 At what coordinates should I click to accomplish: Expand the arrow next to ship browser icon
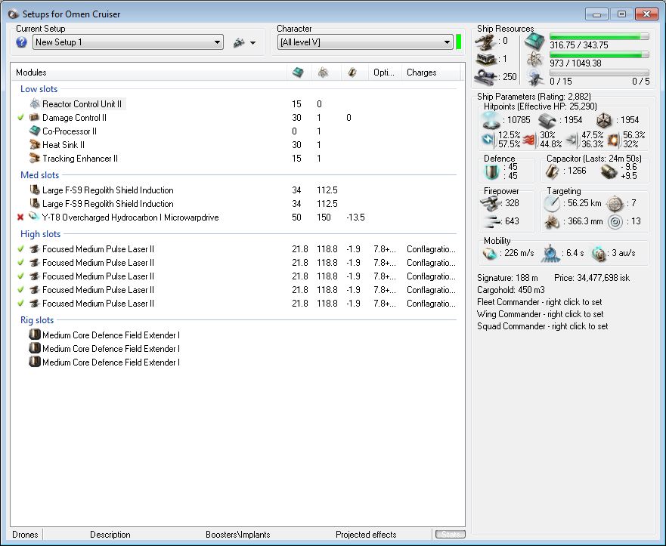tap(252, 43)
